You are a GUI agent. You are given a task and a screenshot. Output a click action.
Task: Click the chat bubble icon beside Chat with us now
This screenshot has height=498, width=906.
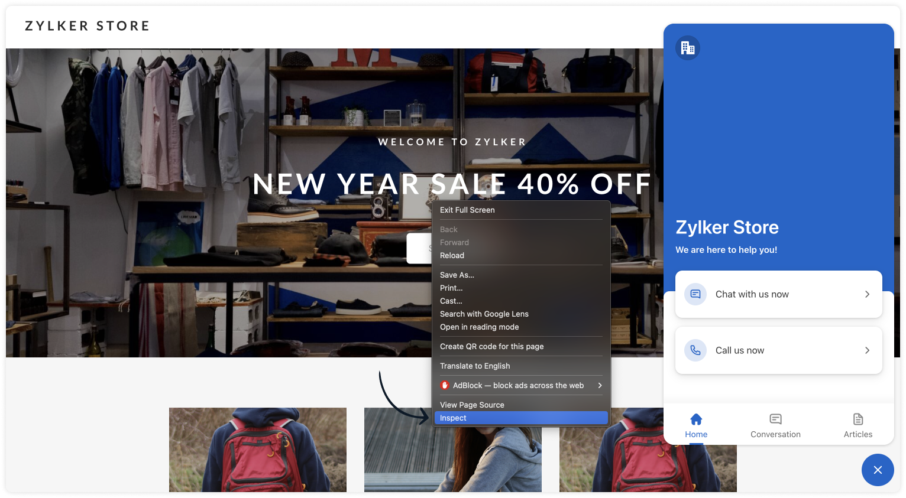click(695, 294)
